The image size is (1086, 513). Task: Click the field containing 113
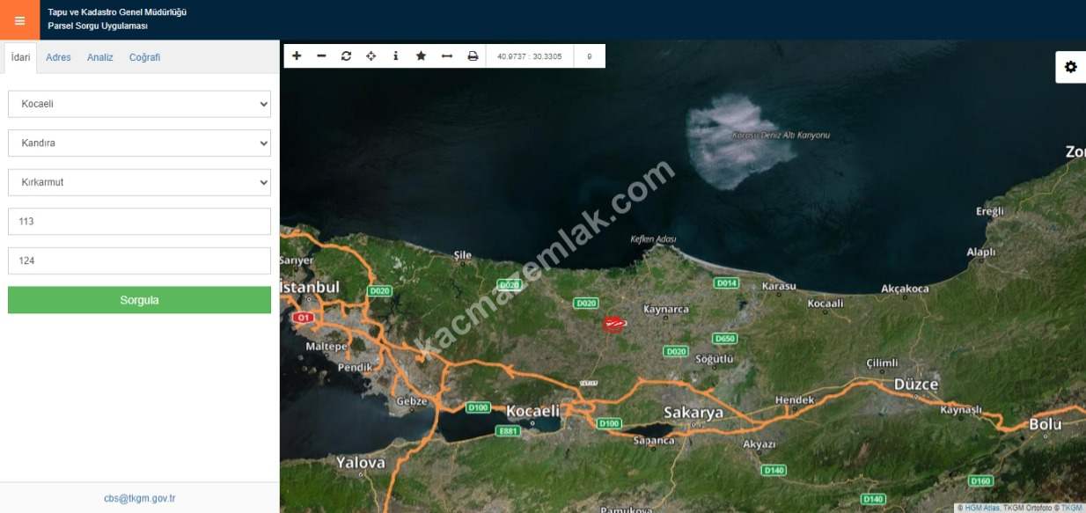[x=139, y=222]
